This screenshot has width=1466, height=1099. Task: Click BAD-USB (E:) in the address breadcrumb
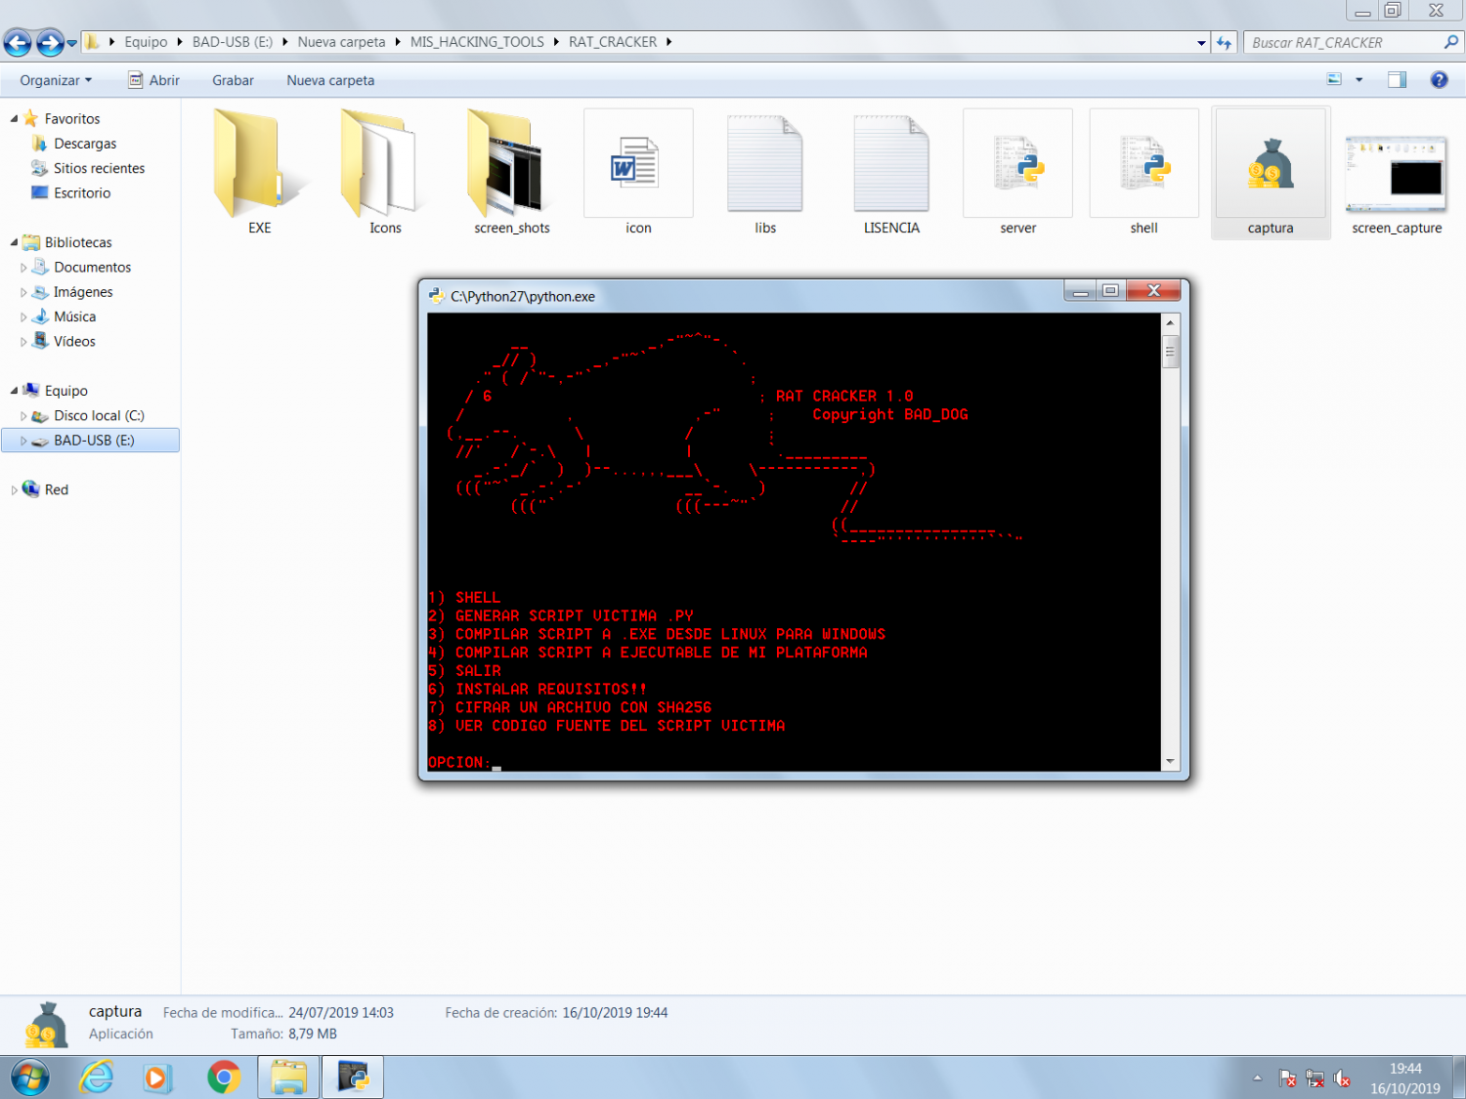pyautogui.click(x=233, y=42)
